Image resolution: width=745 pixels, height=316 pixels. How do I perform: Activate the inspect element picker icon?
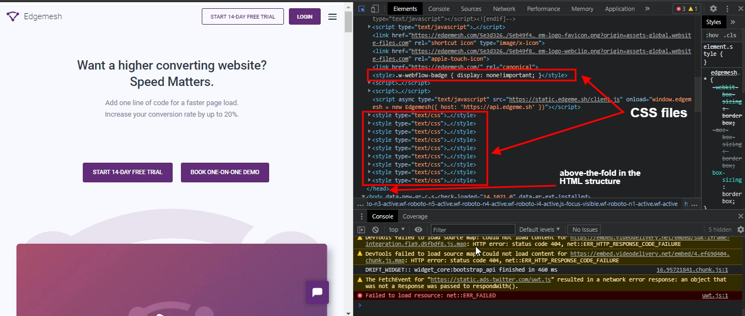pyautogui.click(x=362, y=9)
